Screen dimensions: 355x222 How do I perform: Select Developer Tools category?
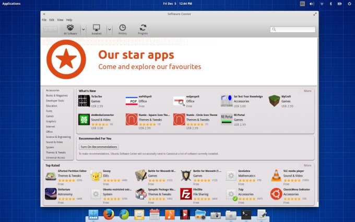[x=55, y=100]
